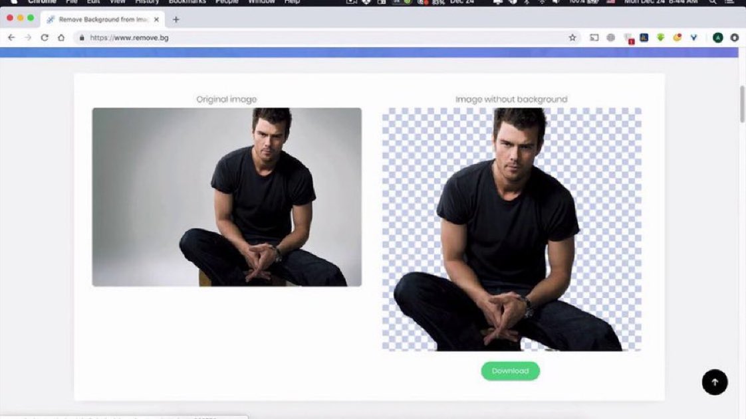Image resolution: width=746 pixels, height=419 pixels.
Task: Open the Help menu
Action: 292,2
